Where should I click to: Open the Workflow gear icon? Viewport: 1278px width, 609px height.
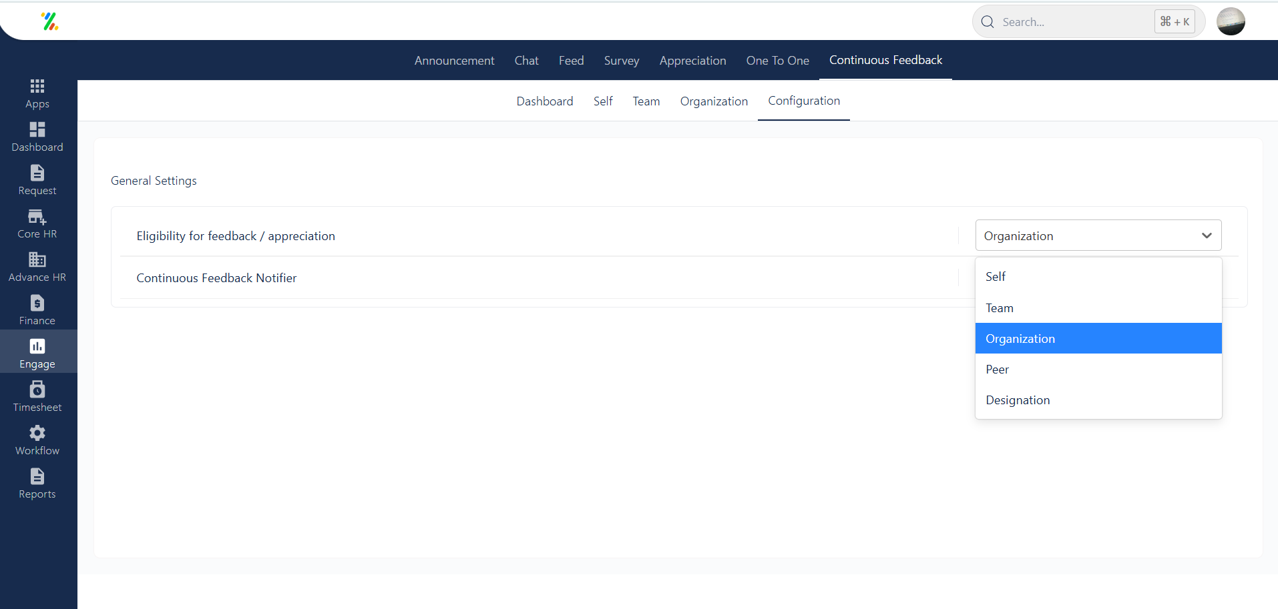37,433
